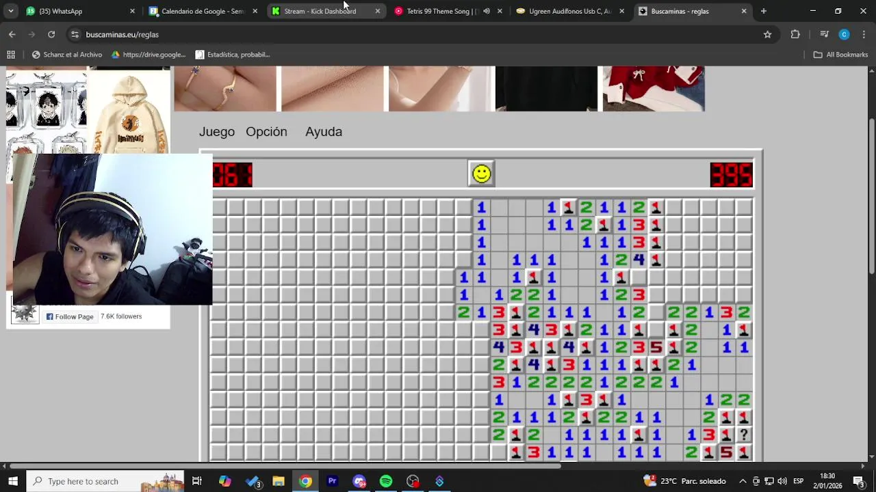Launch Copilot from the taskbar
The width and height of the screenshot is (876, 492).
225,481
